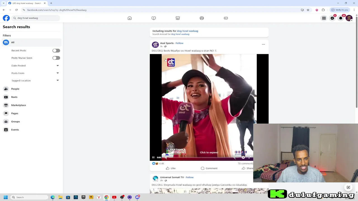Open the Video tab icon
Image resolution: width=358 pixels, height=201 pixels.
pos(154,18)
